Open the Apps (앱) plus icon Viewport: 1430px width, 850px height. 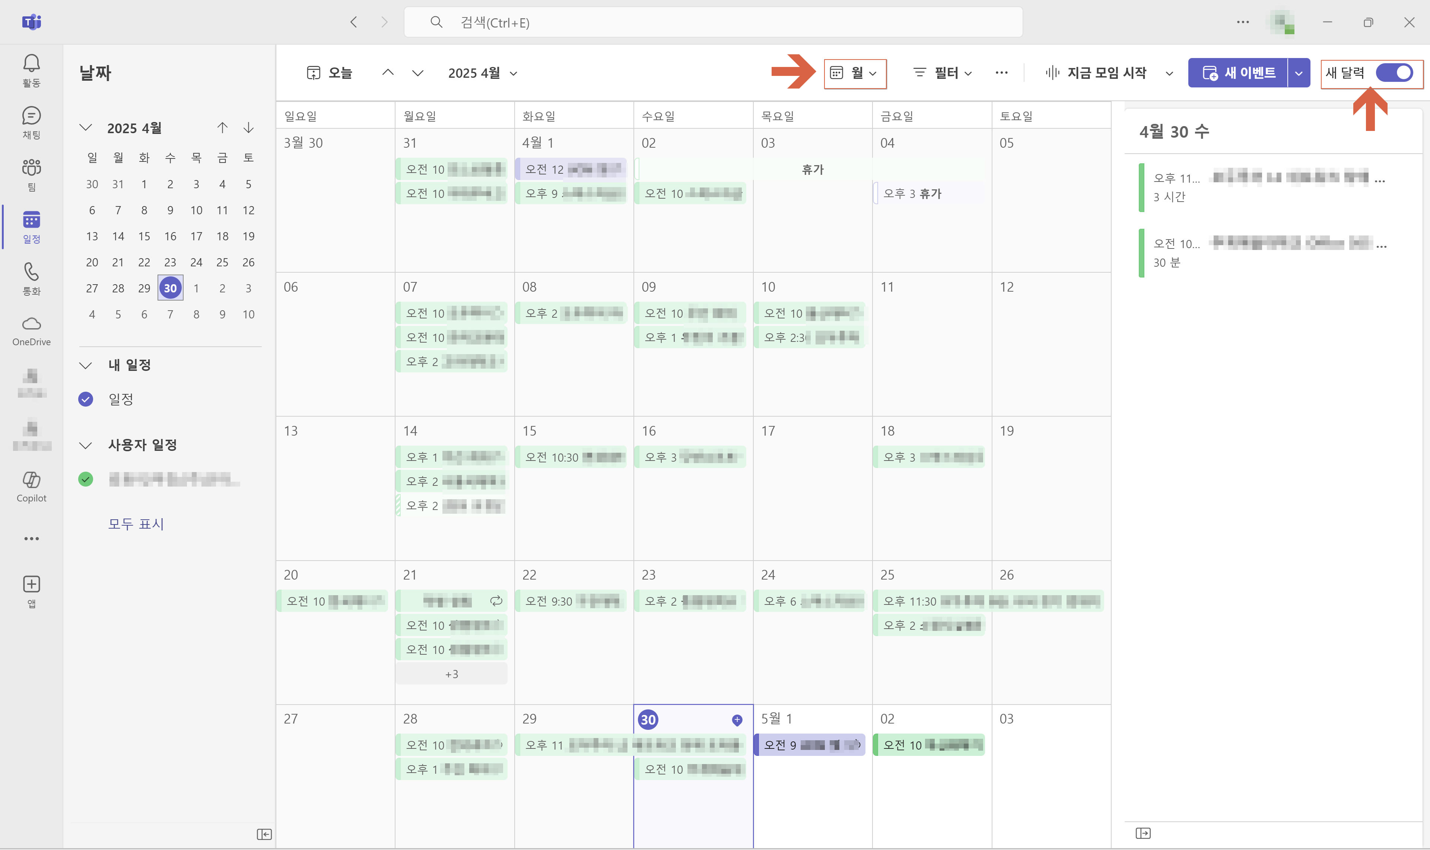click(31, 590)
